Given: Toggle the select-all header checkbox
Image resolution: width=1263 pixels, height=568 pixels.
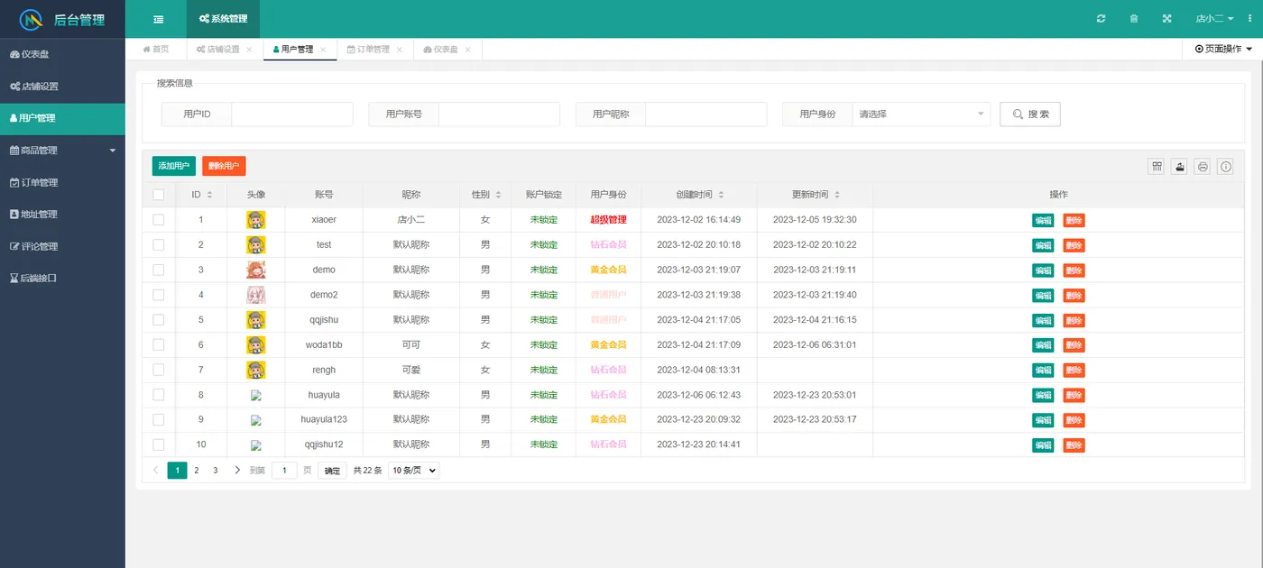Looking at the screenshot, I should point(159,195).
